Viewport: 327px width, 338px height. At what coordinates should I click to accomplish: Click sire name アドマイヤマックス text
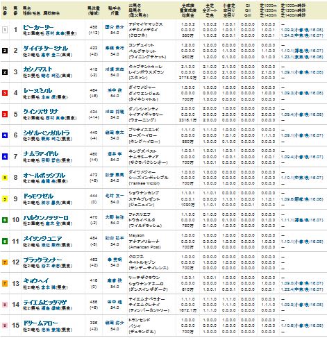click(x=146, y=24)
